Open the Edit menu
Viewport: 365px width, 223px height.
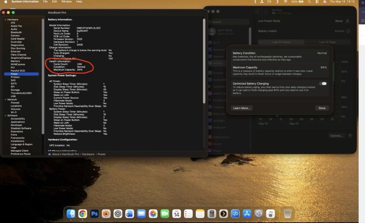(x=54, y=1)
